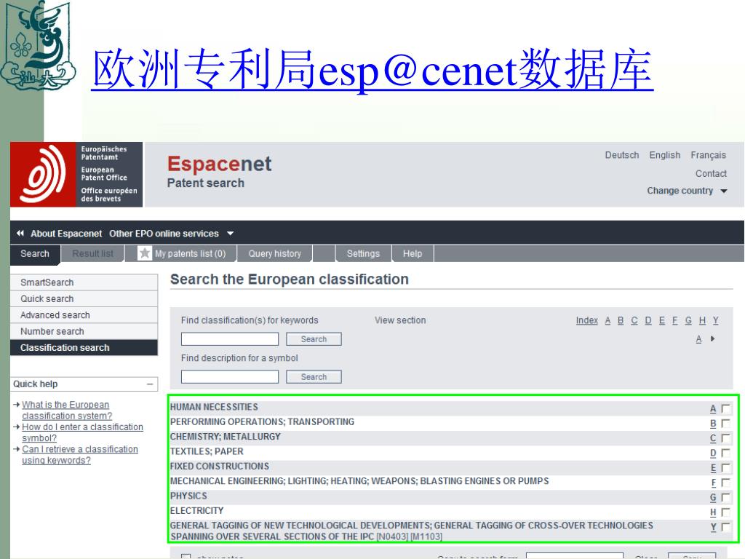Check the box for Mechanical Engineering F
745x559 pixels.
pos(726,483)
